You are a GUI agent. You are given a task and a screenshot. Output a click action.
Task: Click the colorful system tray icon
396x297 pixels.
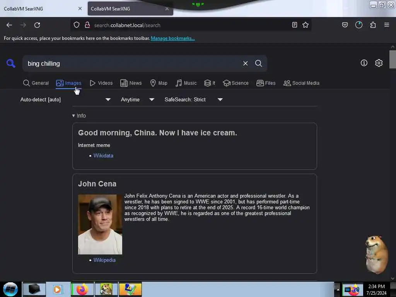click(352, 290)
